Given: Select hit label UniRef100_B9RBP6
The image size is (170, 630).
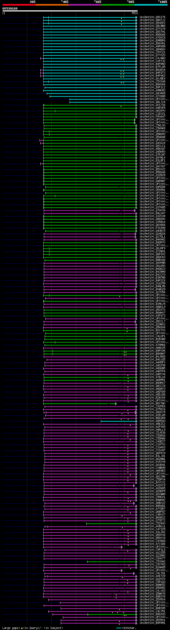Looking at the screenshot, I should point(152,40).
